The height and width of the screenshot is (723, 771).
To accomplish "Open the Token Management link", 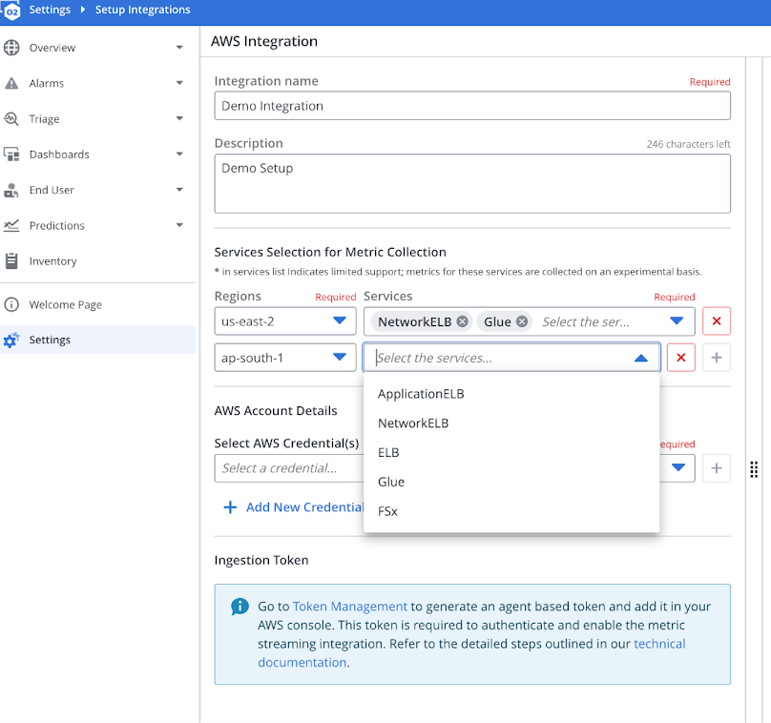I will (x=349, y=607).
